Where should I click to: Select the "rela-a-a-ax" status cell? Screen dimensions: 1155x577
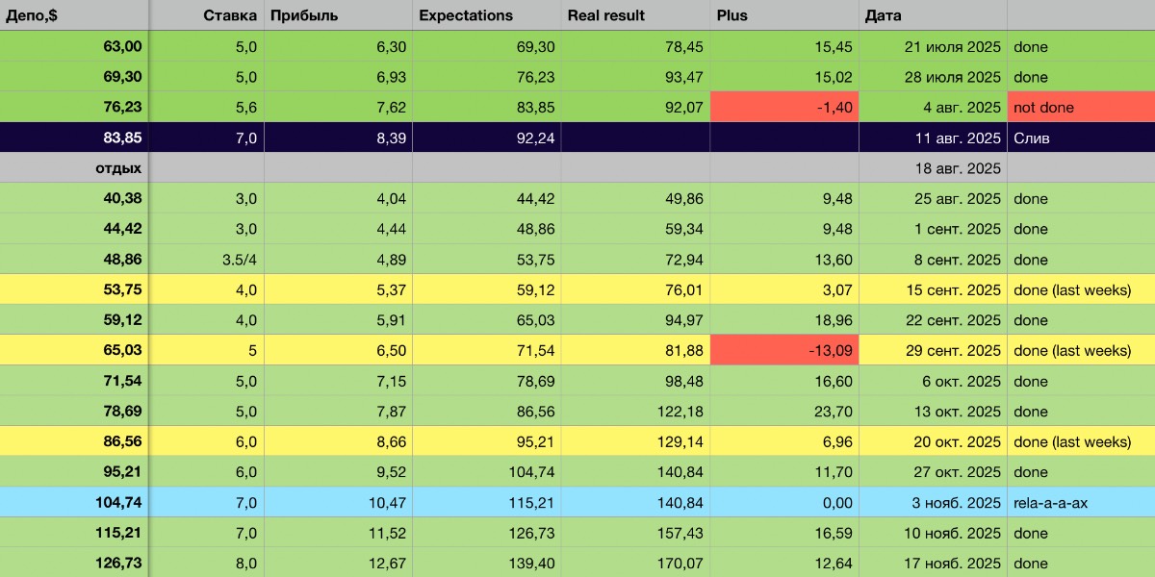click(x=1080, y=503)
